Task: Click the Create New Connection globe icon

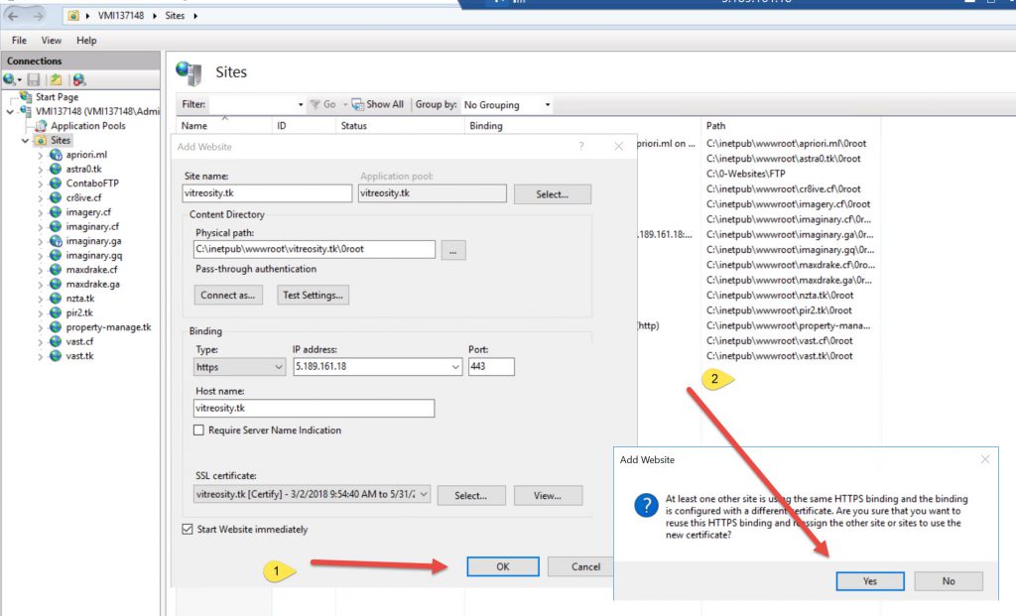Action: pyautogui.click(x=10, y=79)
